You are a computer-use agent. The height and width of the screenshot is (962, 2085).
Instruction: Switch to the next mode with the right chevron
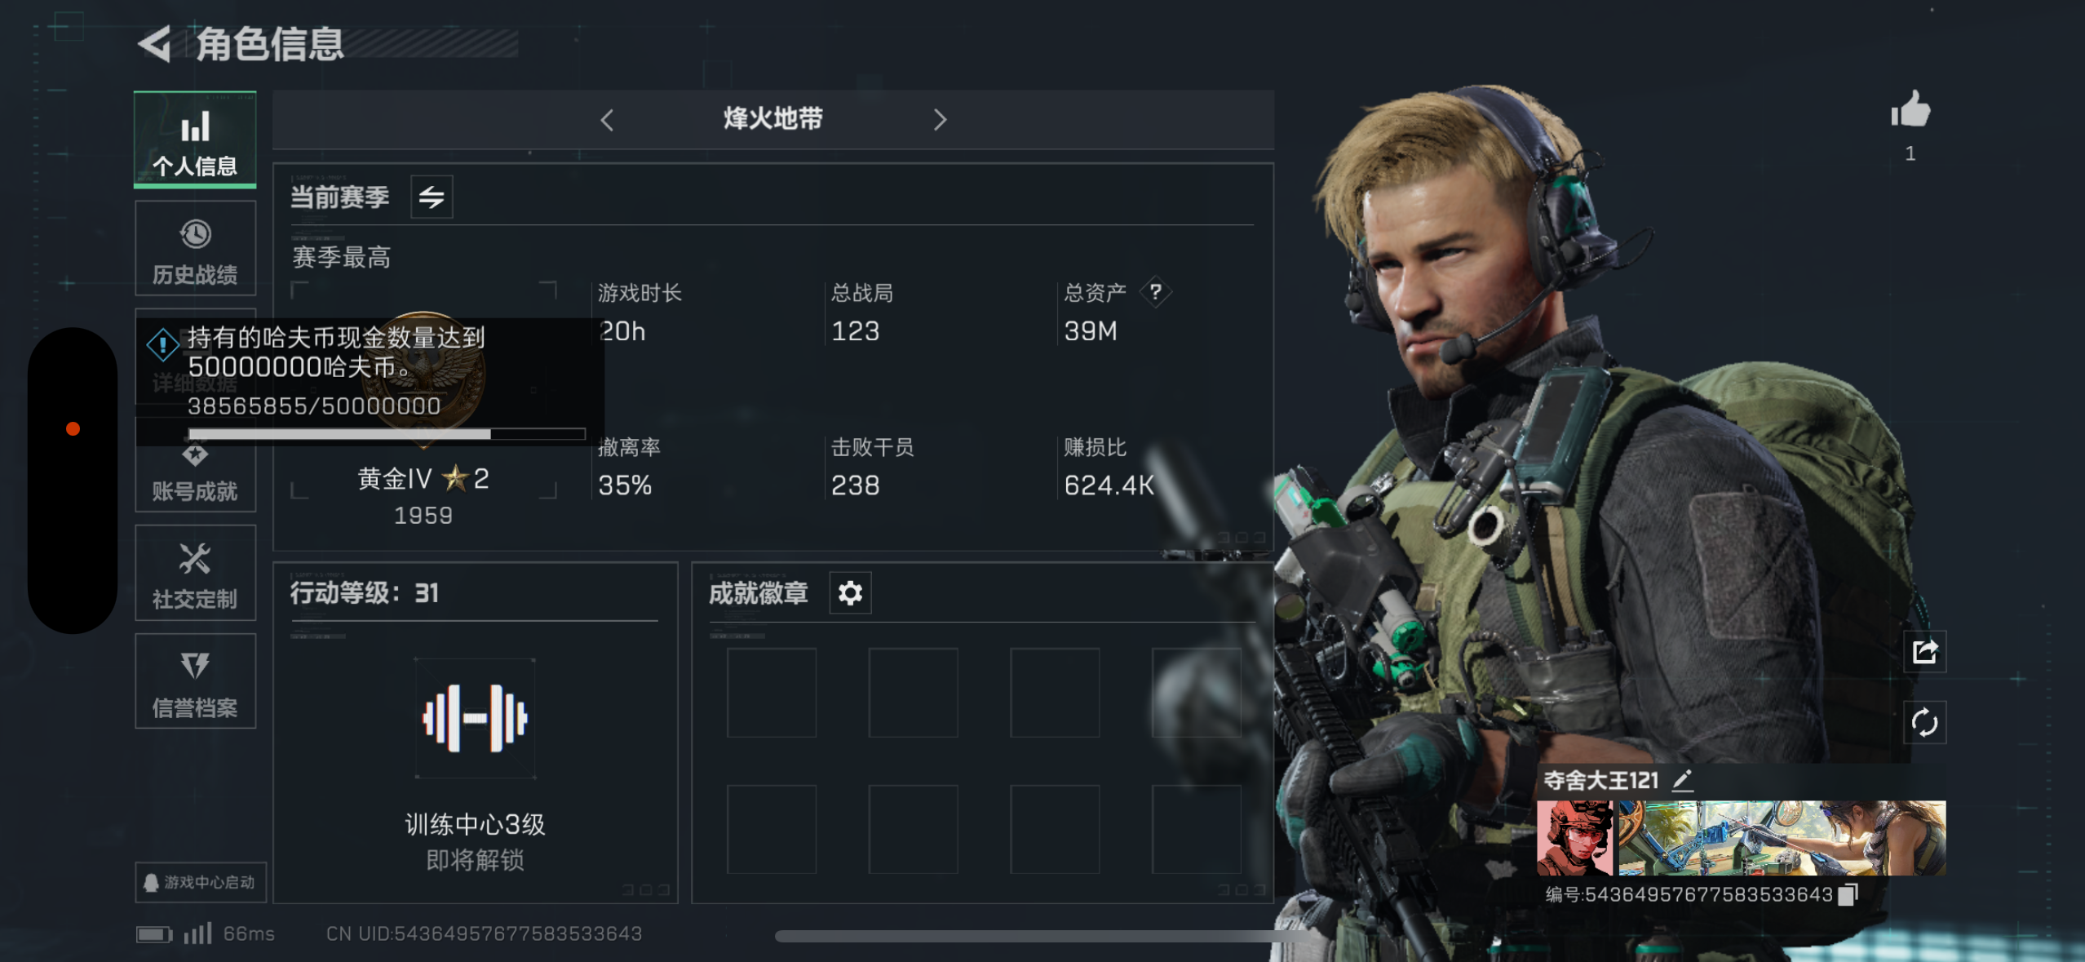click(940, 120)
